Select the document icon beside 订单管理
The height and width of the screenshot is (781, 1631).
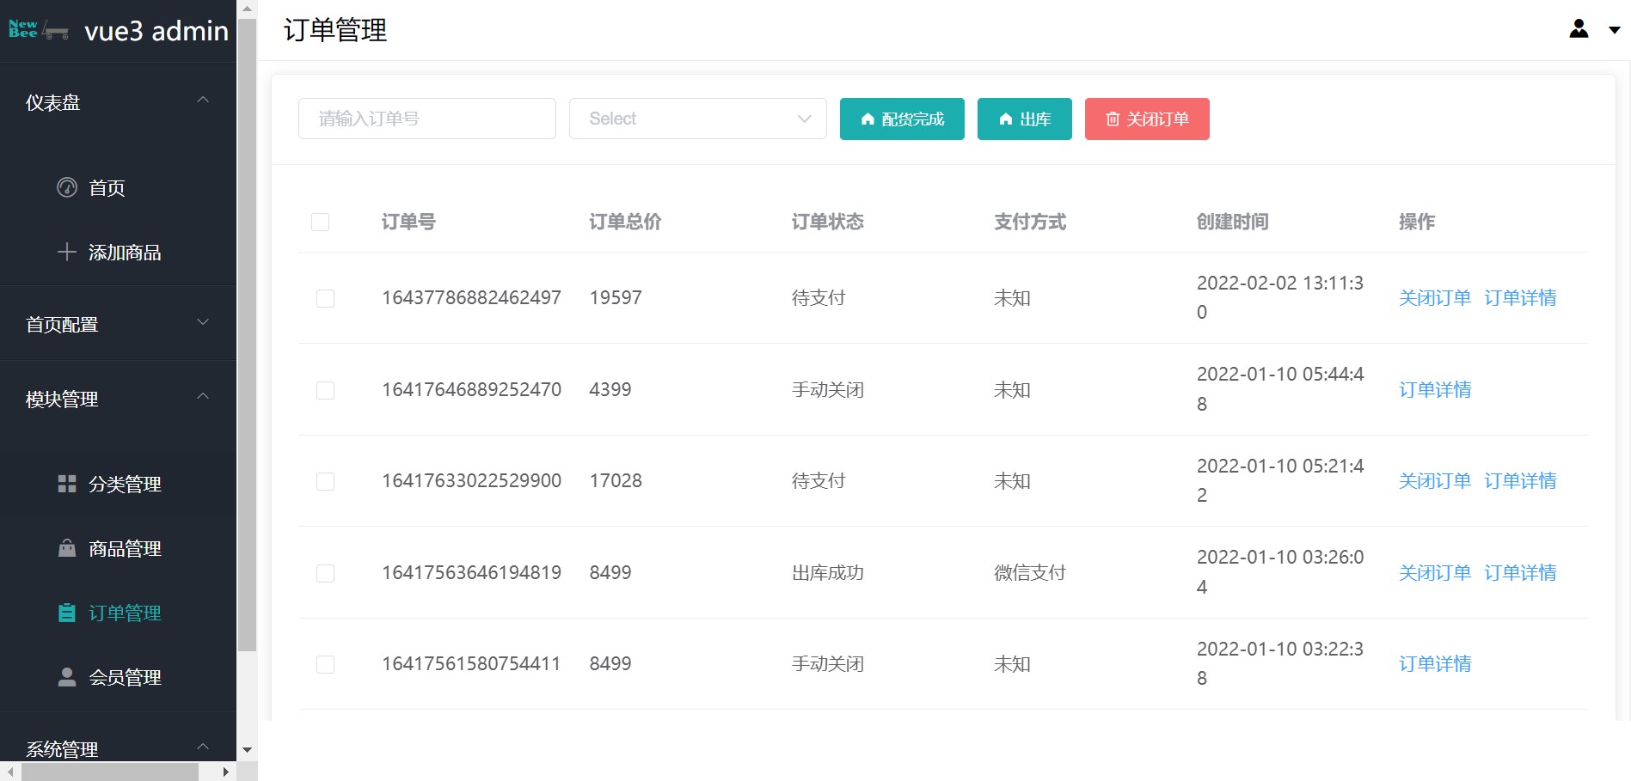coord(66,613)
